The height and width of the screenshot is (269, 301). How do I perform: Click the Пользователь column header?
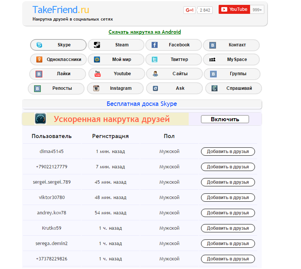[52, 136]
